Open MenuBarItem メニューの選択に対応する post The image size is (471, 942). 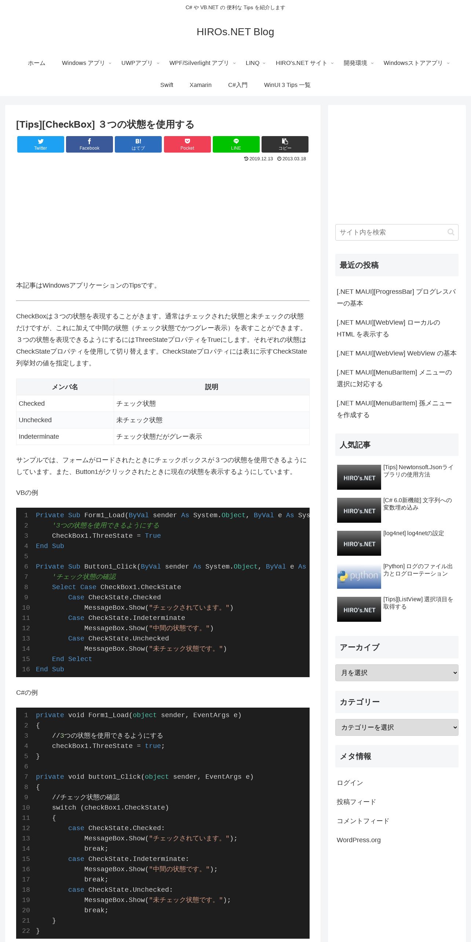point(397,378)
